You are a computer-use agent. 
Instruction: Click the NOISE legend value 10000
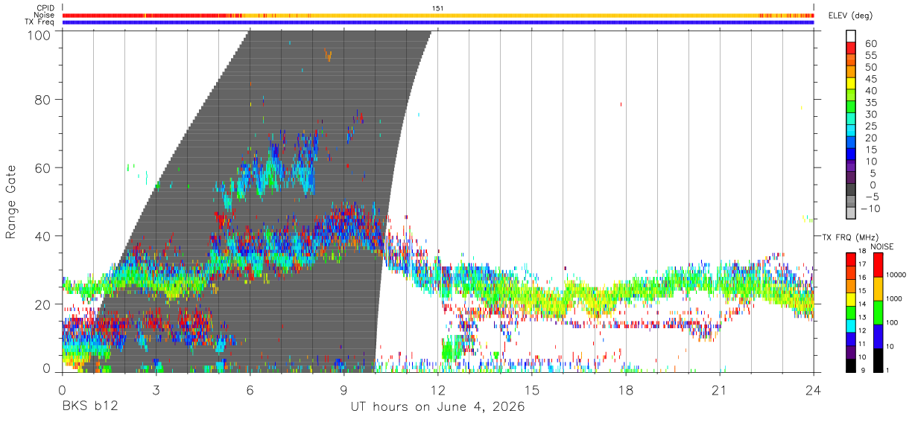point(897,275)
